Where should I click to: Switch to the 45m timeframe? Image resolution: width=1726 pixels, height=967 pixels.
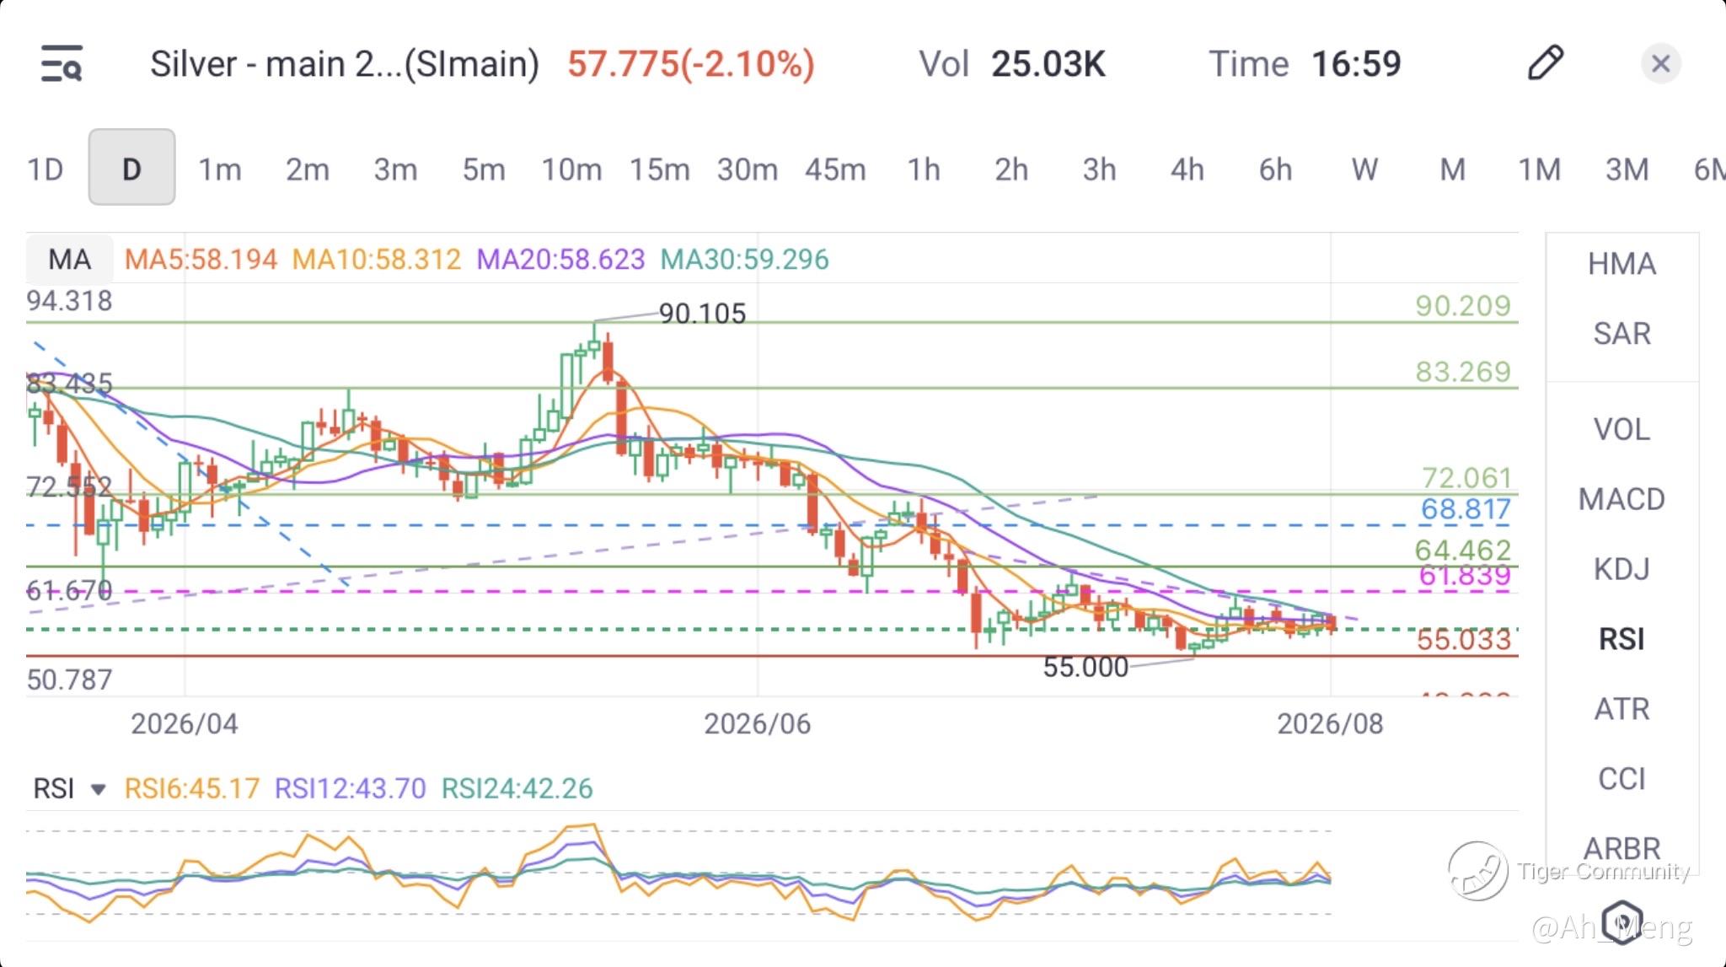pos(835,169)
